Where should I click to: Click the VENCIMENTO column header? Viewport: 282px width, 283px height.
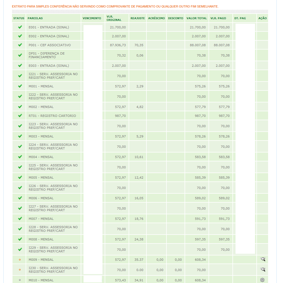click(92, 18)
